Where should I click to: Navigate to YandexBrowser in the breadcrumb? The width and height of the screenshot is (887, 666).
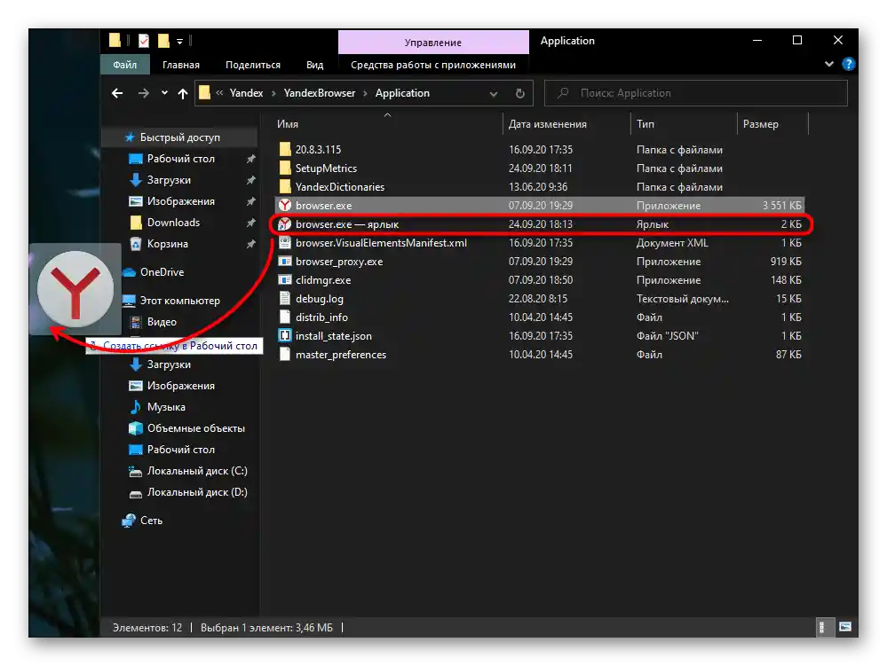(320, 93)
